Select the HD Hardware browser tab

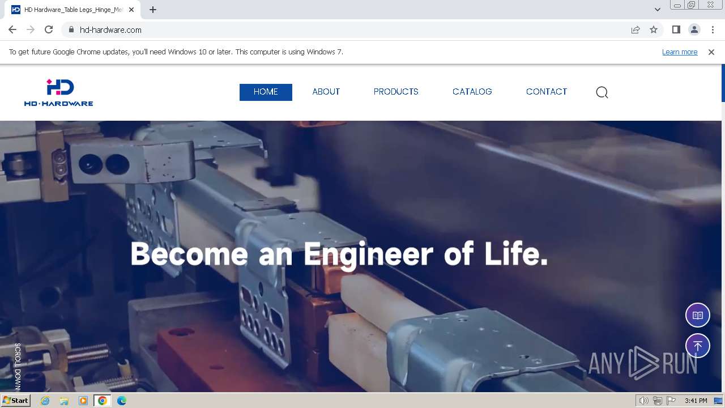74,10
